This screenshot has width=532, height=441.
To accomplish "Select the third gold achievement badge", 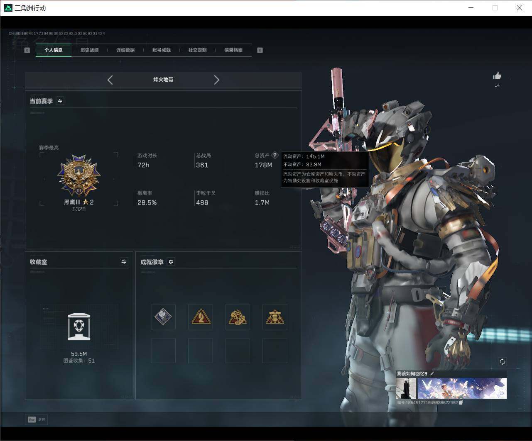I will click(238, 317).
